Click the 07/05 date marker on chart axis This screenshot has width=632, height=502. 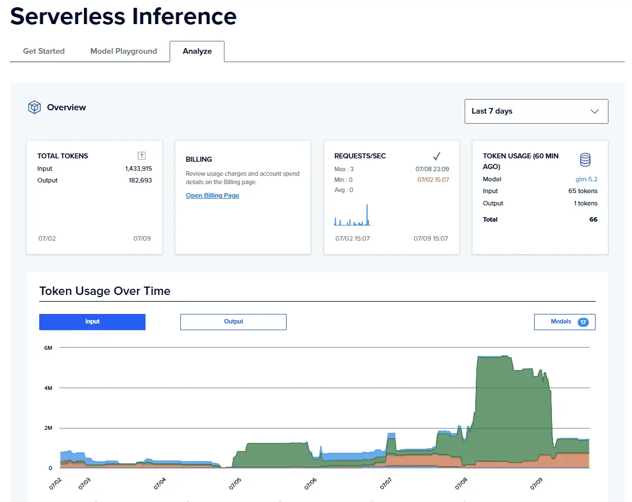[235, 483]
